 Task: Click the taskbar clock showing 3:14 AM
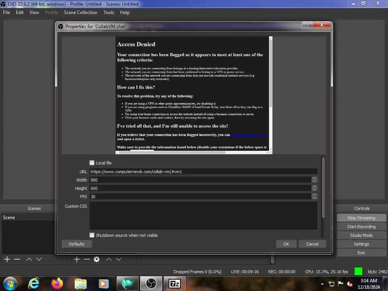pos(368,284)
